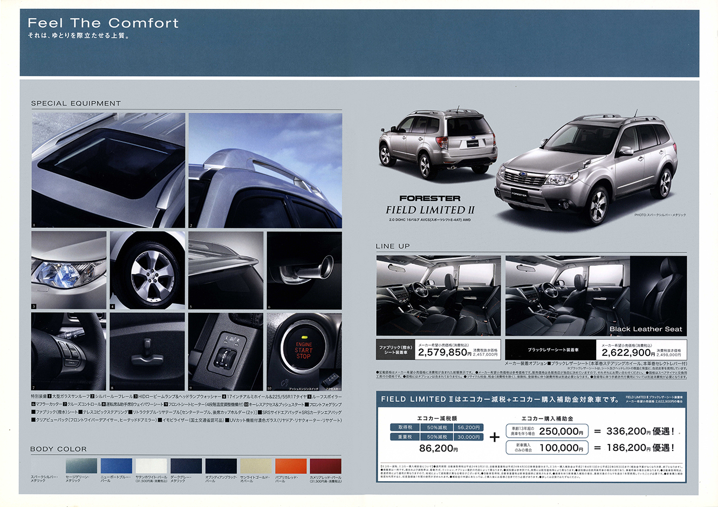Click the "Feel The Comfort" heading
Screen dimensions: 718x507
(x=103, y=23)
